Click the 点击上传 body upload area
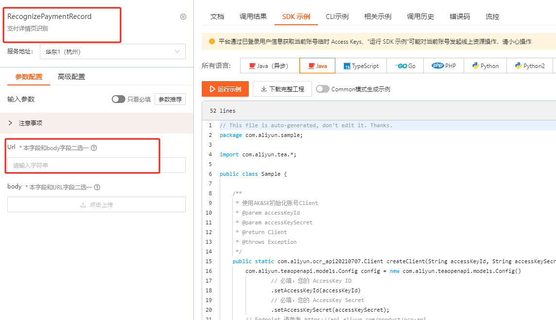 pyautogui.click(x=96, y=204)
